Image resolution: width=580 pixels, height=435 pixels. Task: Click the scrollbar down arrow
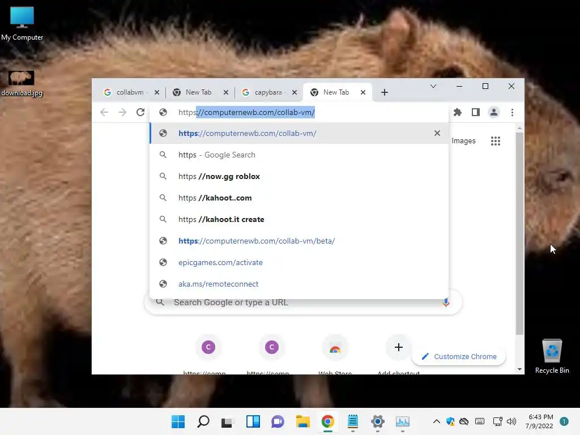[520, 369]
